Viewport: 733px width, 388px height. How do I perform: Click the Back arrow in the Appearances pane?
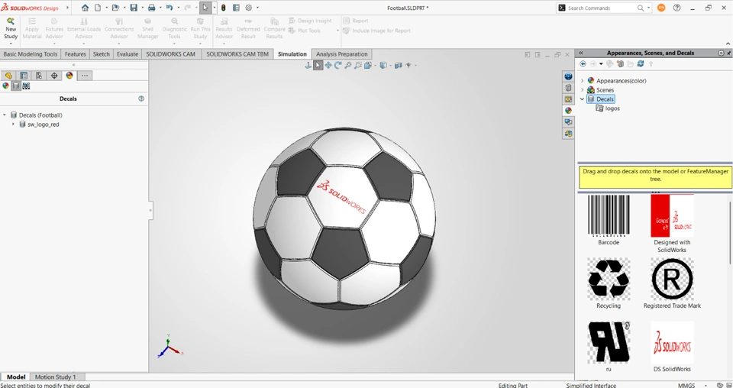pyautogui.click(x=583, y=63)
